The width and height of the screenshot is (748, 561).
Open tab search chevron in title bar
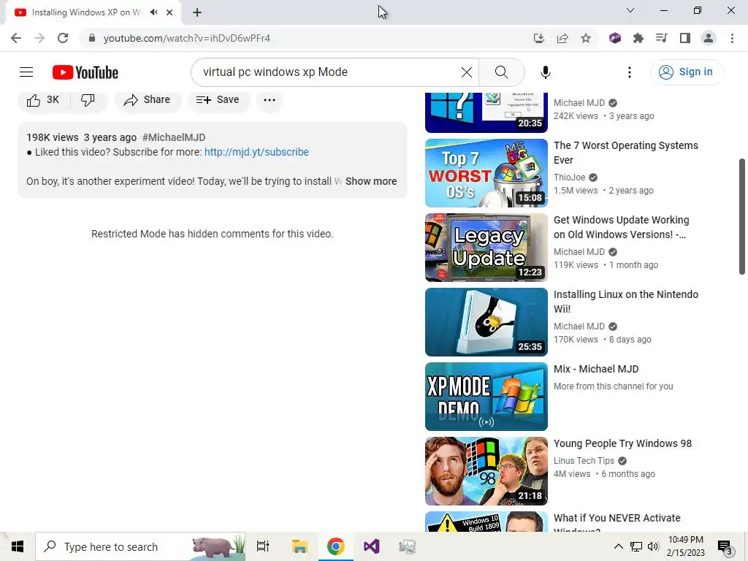[x=630, y=10]
